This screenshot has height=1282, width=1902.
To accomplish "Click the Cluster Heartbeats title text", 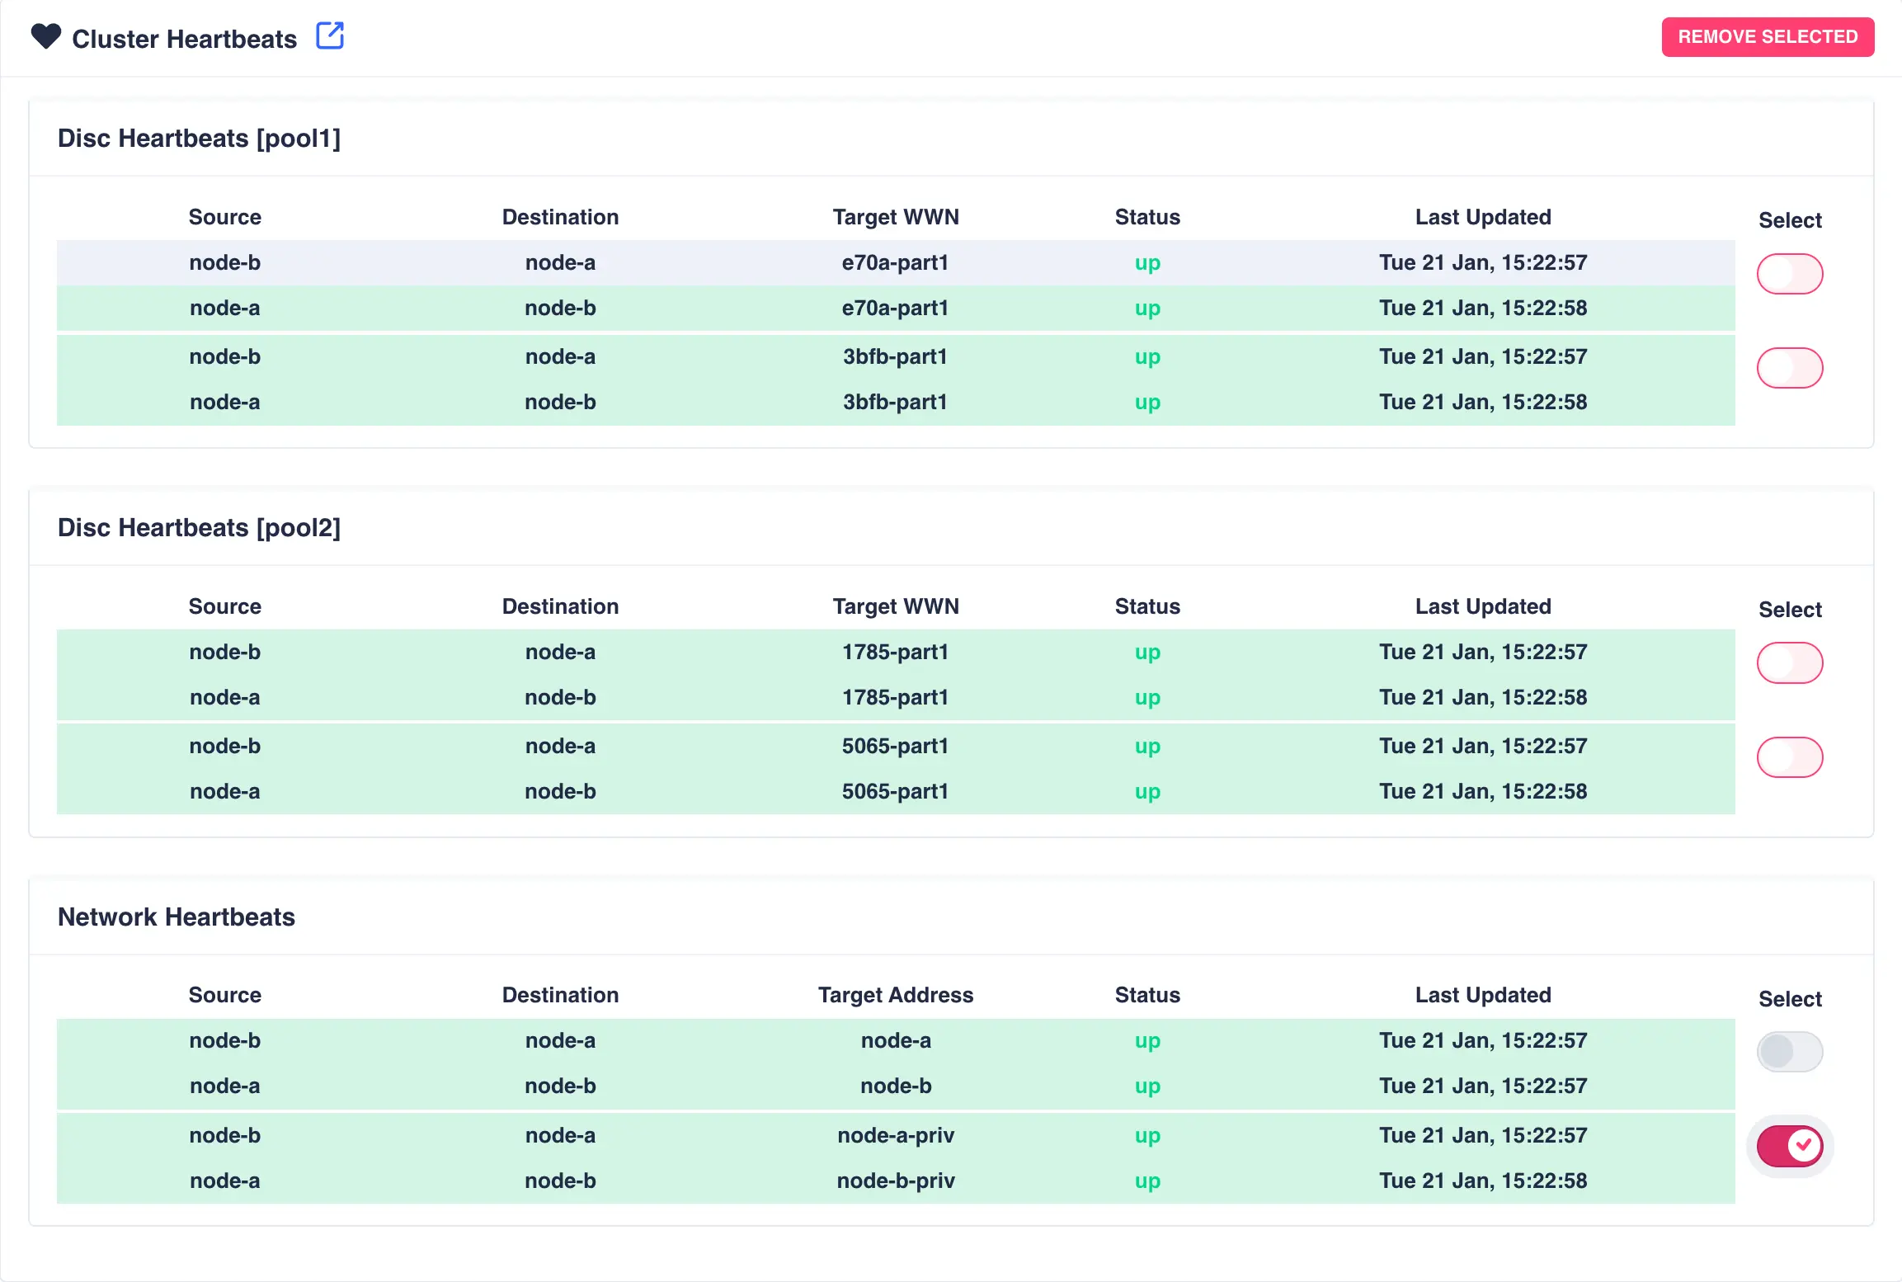I will click(x=185, y=39).
